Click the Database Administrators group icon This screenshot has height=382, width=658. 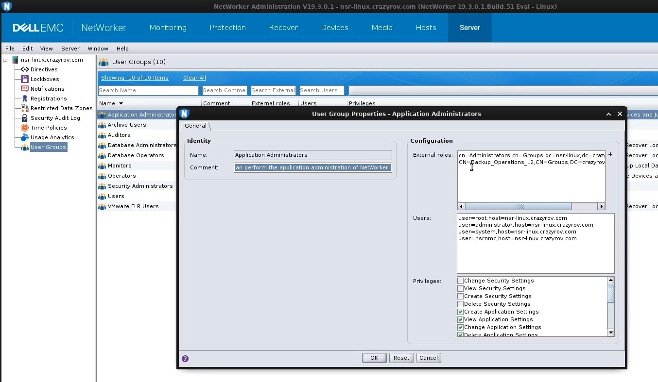click(x=102, y=146)
